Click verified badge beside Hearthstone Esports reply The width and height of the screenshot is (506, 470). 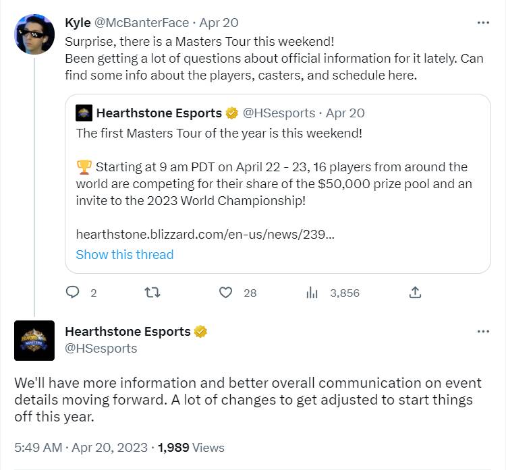[200, 331]
